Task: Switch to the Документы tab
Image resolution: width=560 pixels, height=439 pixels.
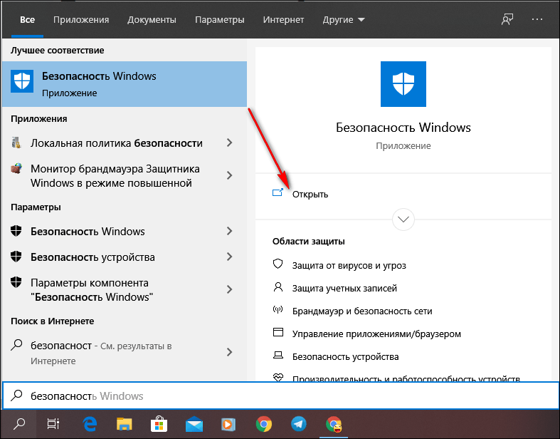Action: pyautogui.click(x=152, y=20)
